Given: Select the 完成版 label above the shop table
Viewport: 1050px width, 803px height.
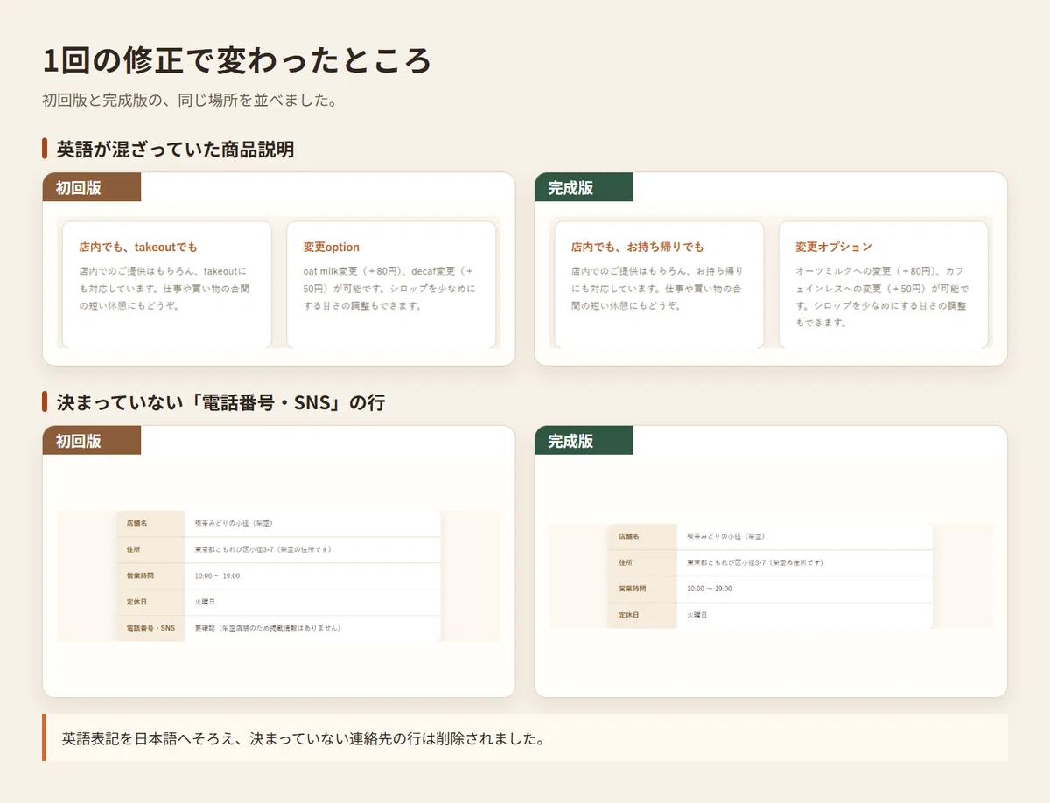Looking at the screenshot, I should click(584, 441).
